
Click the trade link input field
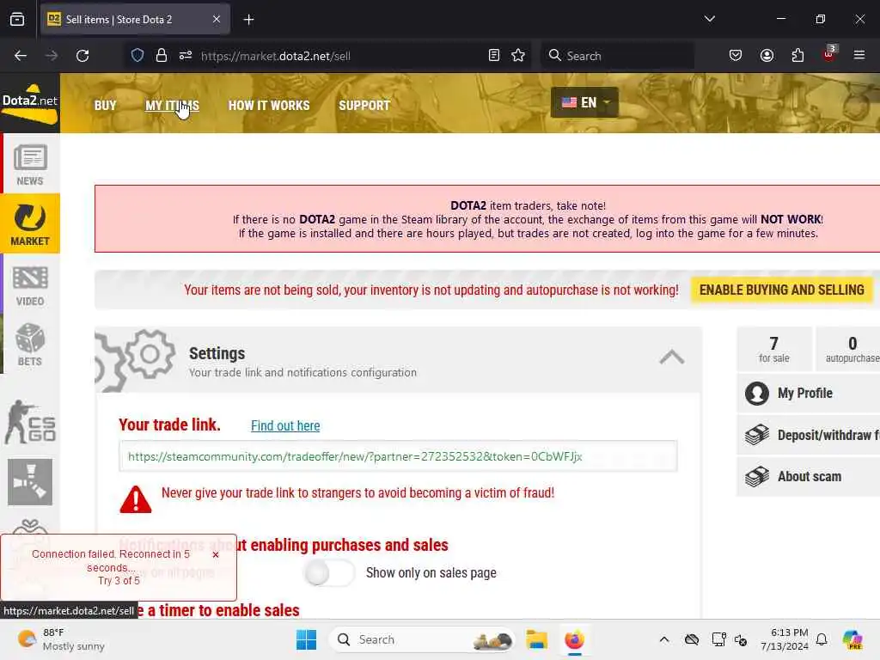398,456
